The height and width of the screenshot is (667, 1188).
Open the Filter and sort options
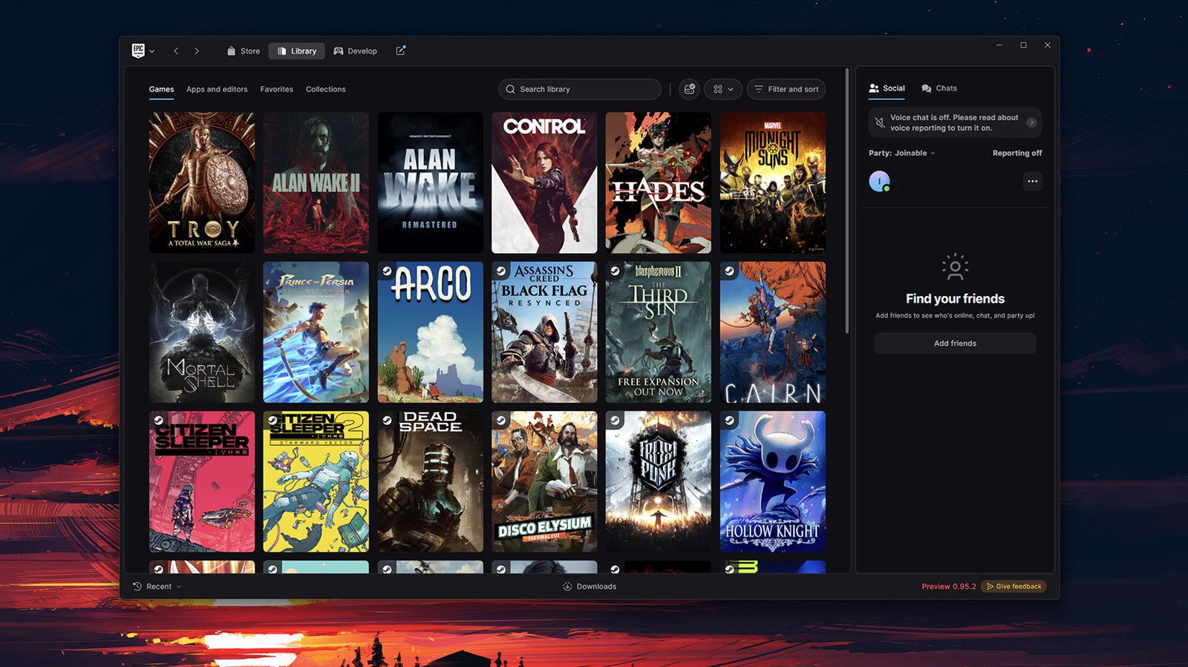[786, 89]
